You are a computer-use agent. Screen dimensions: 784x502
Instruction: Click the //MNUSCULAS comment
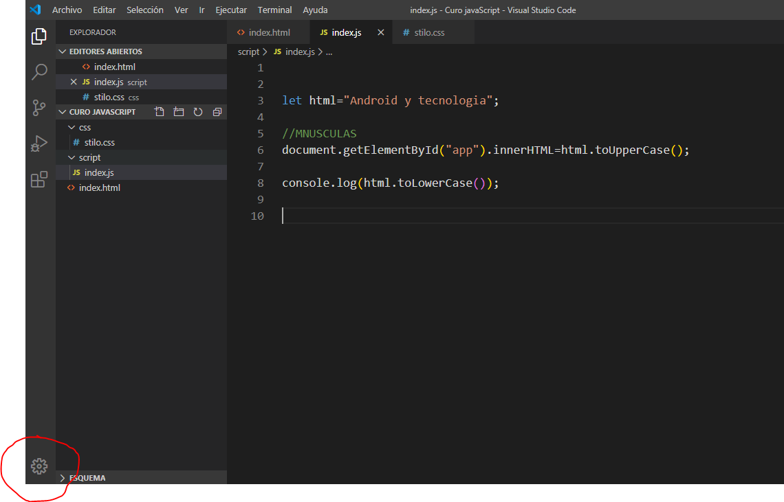coord(319,133)
